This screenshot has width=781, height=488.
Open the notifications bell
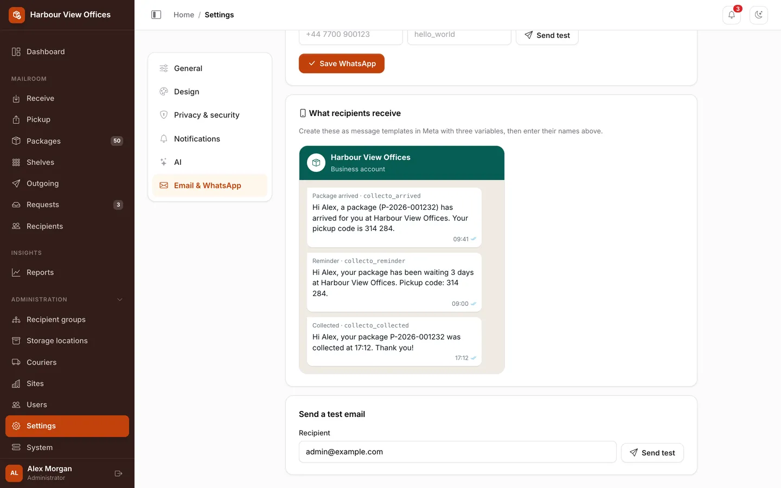point(732,15)
